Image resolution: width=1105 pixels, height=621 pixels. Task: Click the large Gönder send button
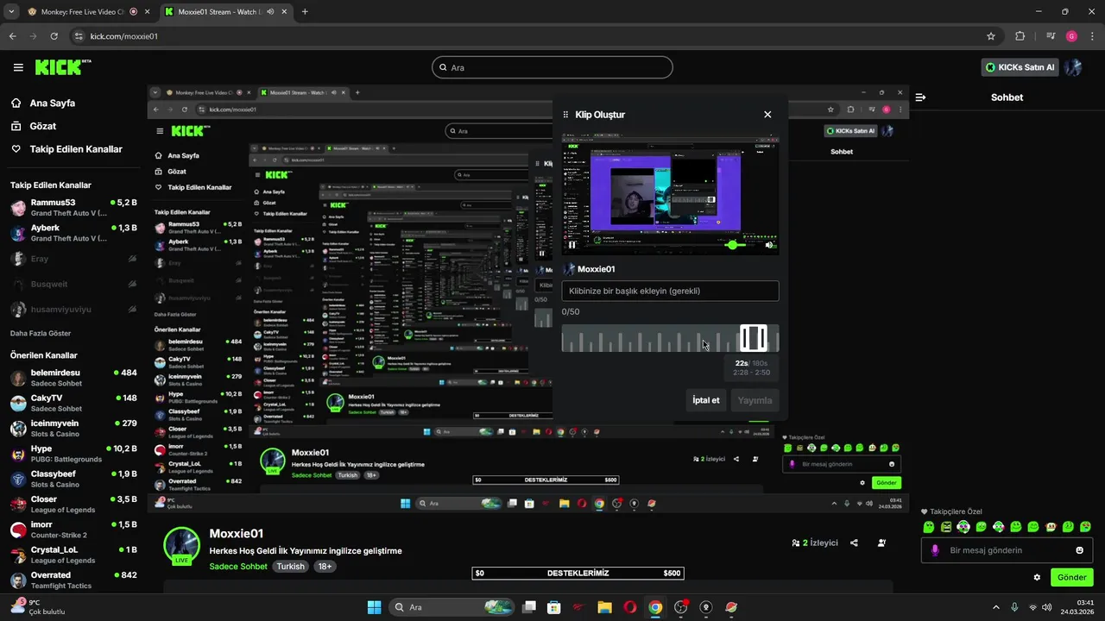1071,577
